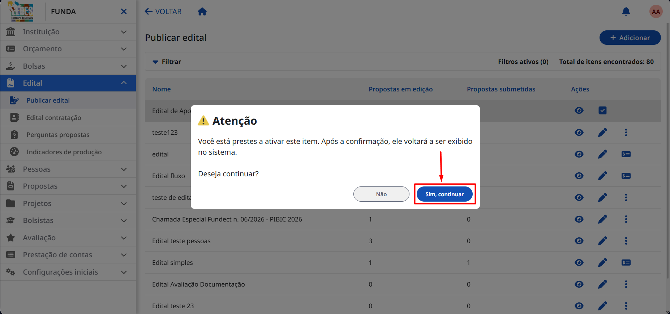Open the Avaliação sidebar section

pyautogui.click(x=68, y=238)
